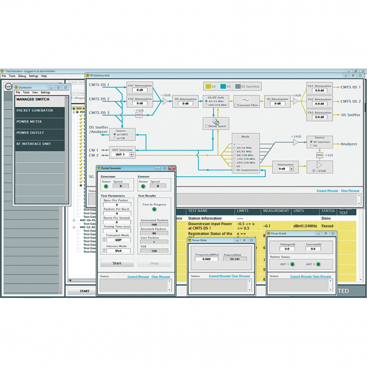Click the UUT 1 outlet status indicator

292,264
